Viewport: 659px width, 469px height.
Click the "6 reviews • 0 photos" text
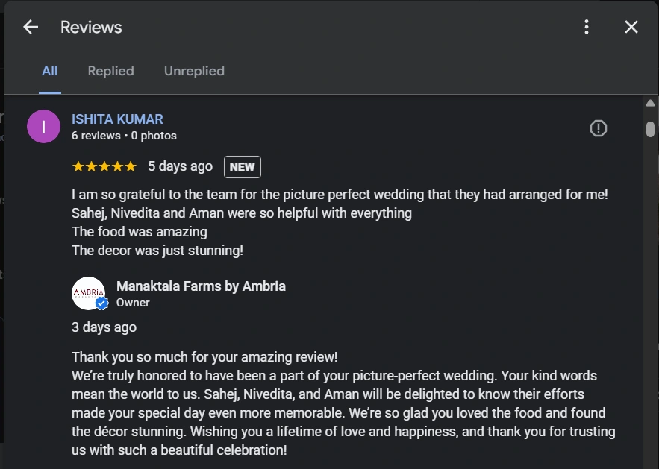click(x=124, y=136)
